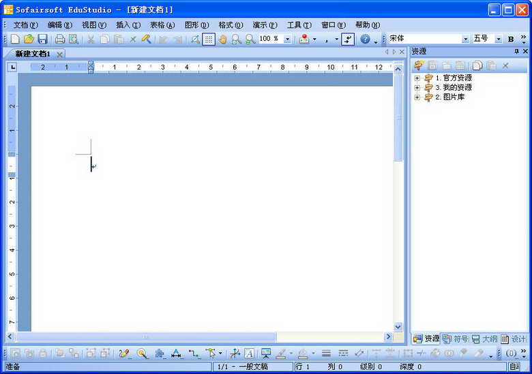532x374 pixels.
Task: Open the 窗口 menu
Action: pos(334,25)
